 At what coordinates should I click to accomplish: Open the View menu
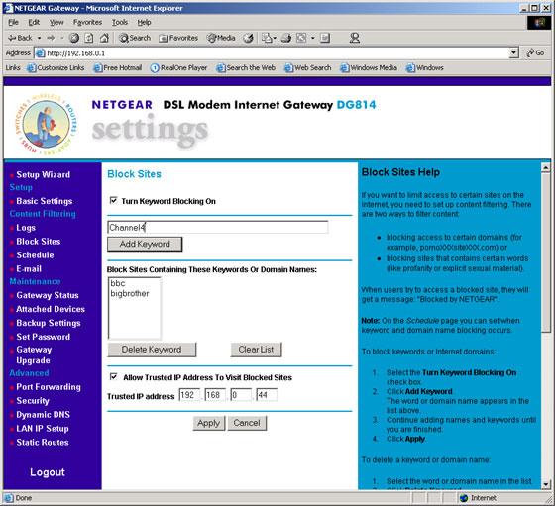point(56,22)
